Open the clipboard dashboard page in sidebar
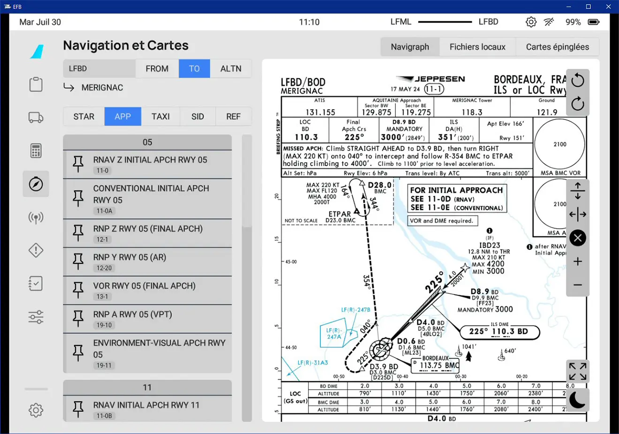Image resolution: width=619 pixels, height=434 pixels. (x=36, y=84)
